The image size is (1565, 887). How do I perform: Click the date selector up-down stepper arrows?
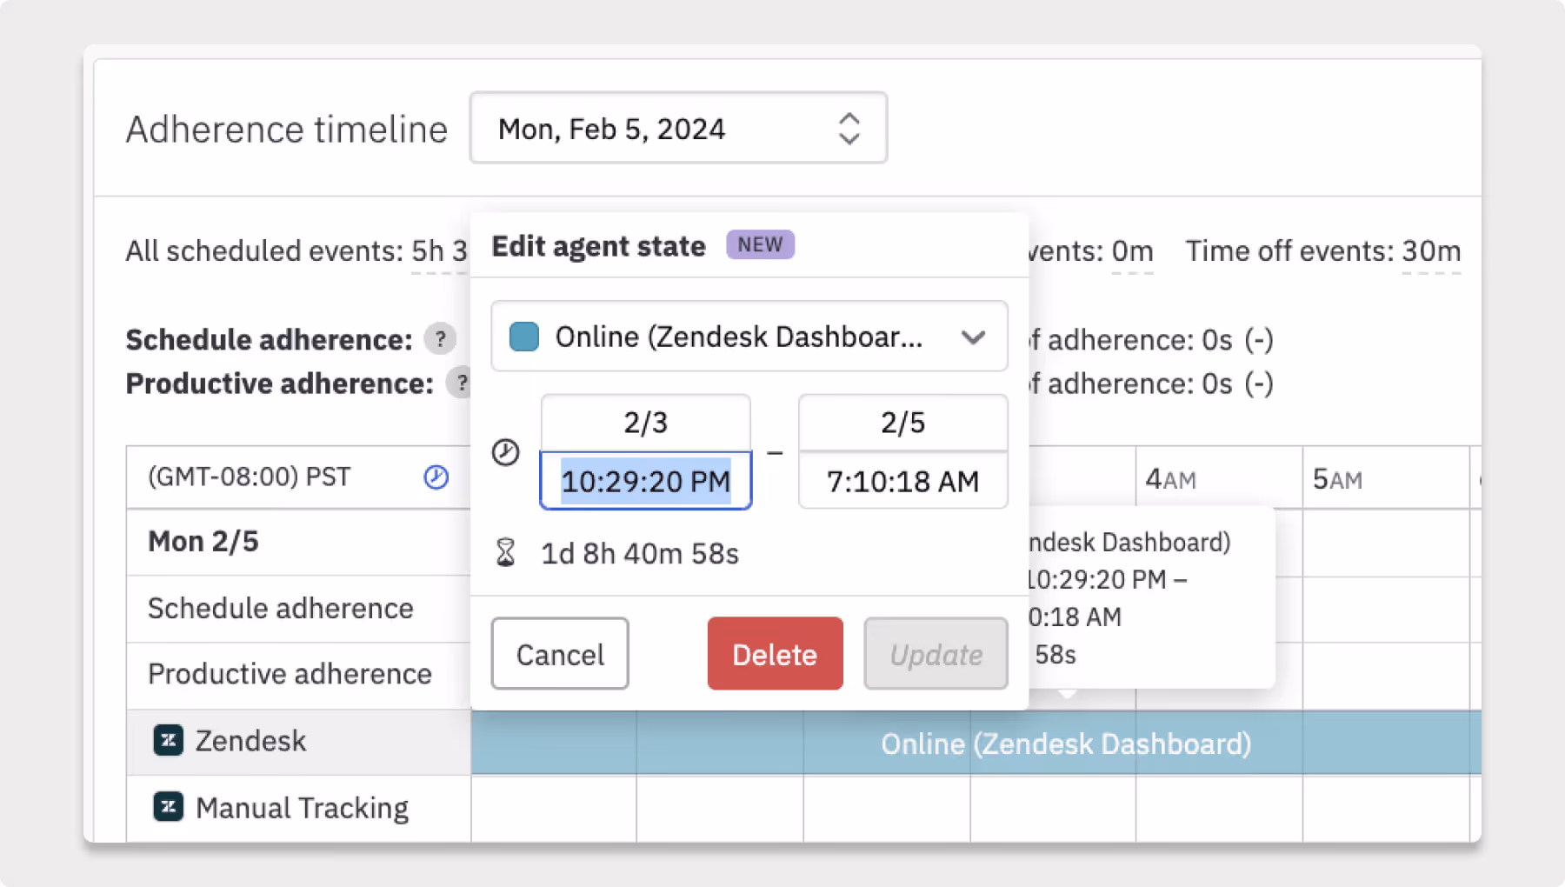(849, 129)
